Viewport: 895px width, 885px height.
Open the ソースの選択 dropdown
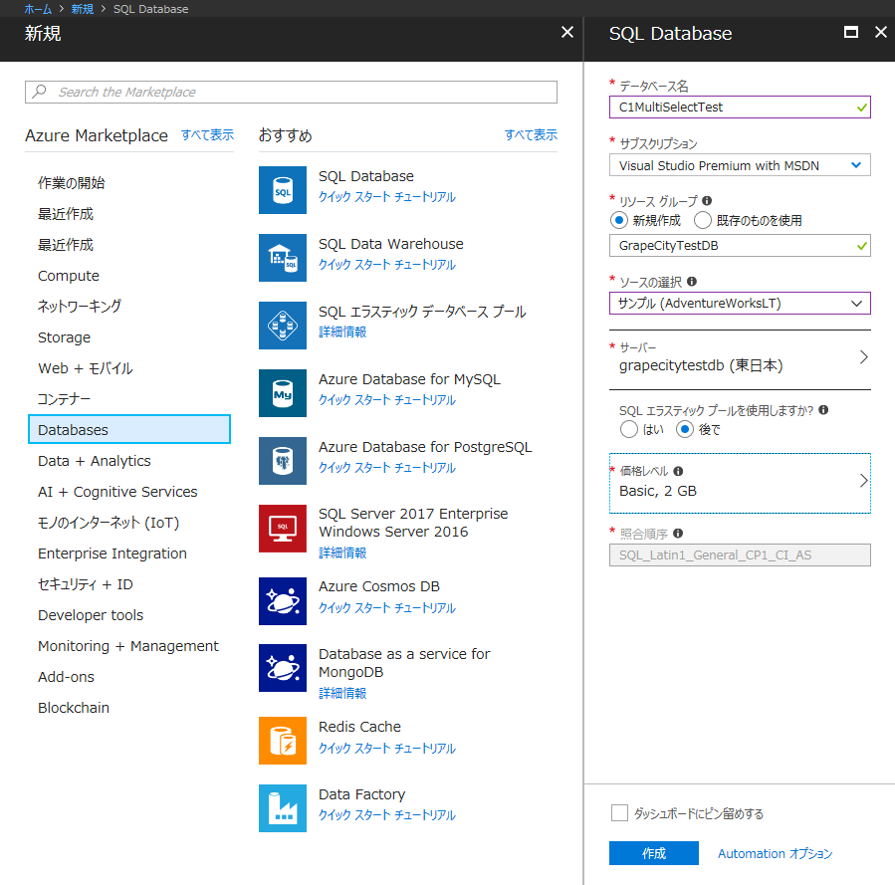(x=740, y=303)
